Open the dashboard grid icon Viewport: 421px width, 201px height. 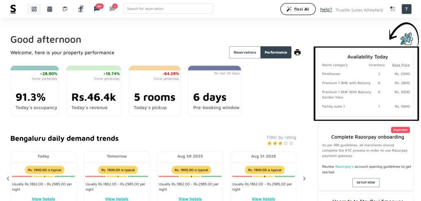34,9
